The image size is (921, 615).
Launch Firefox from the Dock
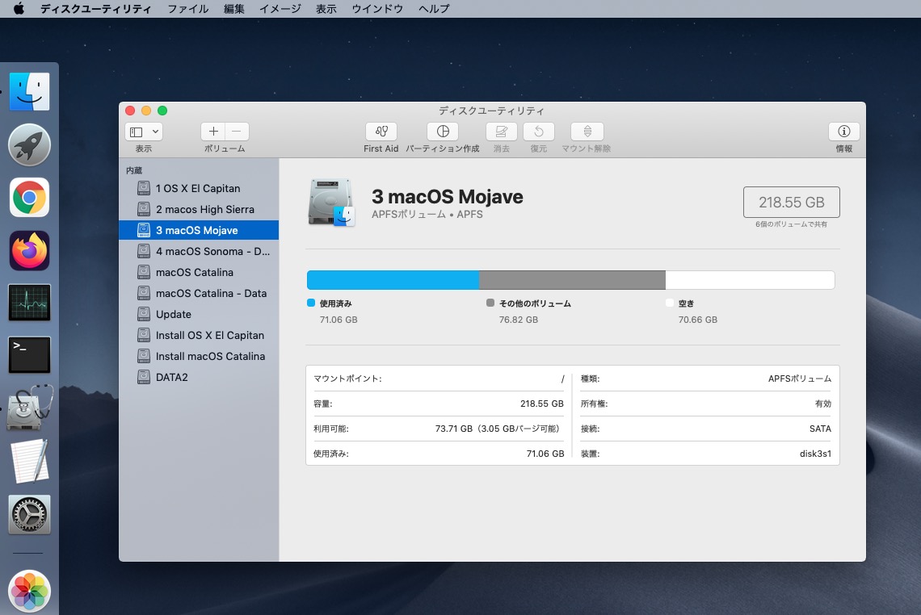point(30,251)
